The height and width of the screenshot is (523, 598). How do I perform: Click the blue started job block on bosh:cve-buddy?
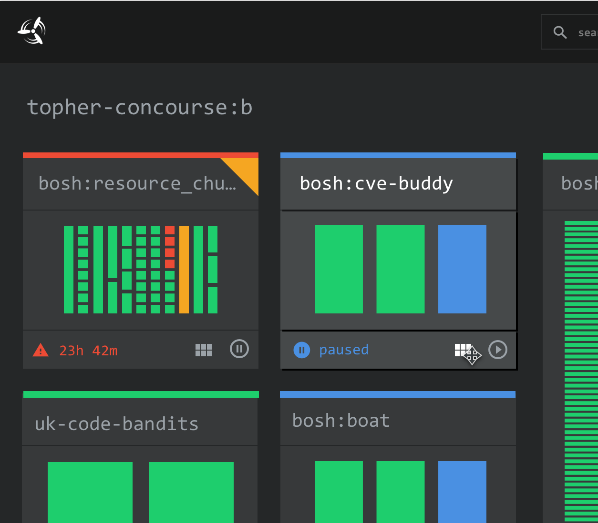pos(462,269)
